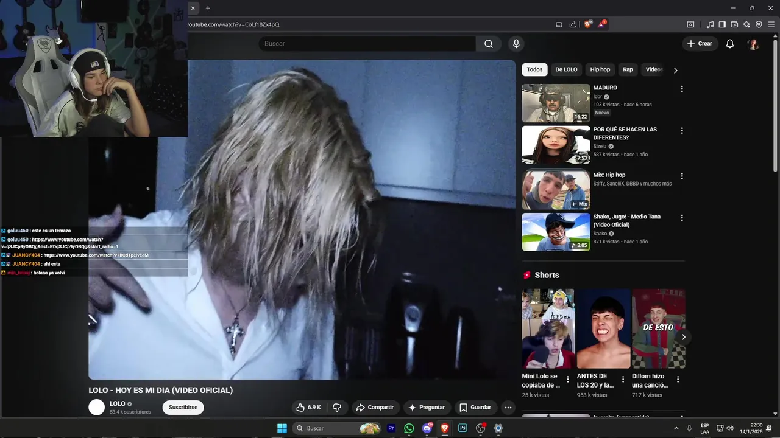
Task: Open options for Dillom hizo short
Action: [x=678, y=380]
